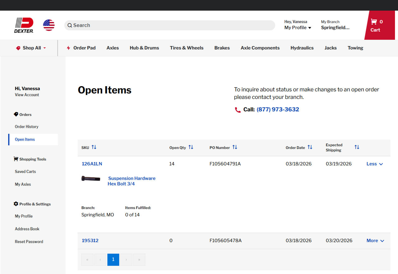Open the Axles category

point(113,48)
